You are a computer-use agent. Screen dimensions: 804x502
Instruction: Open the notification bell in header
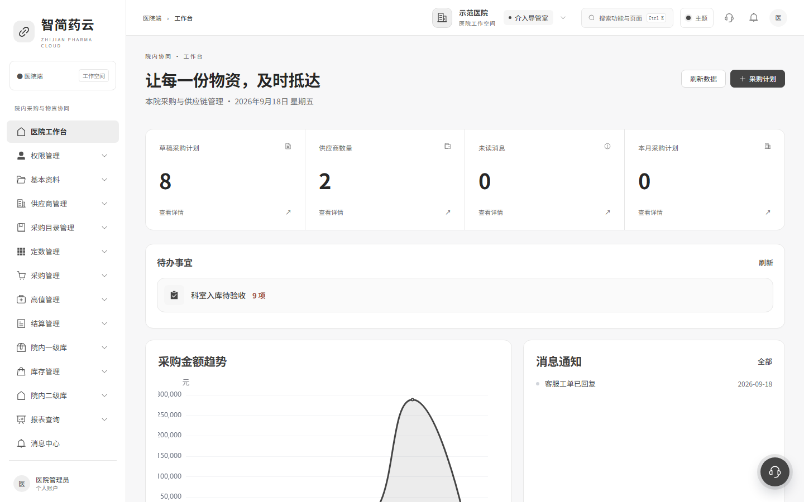(754, 18)
